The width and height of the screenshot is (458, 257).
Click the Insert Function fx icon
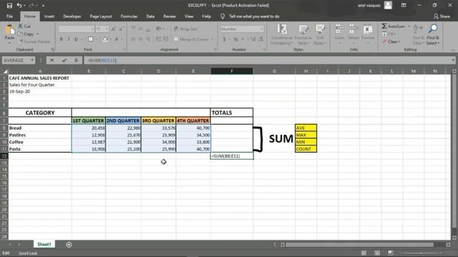point(77,60)
